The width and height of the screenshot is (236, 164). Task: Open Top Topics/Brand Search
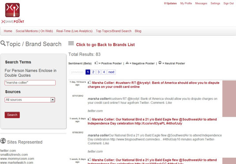point(114,31)
